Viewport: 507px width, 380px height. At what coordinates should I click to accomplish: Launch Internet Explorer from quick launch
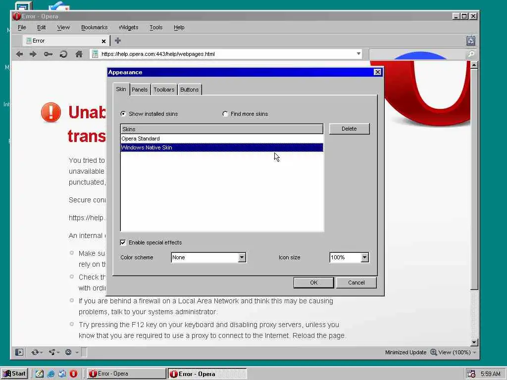51,374
